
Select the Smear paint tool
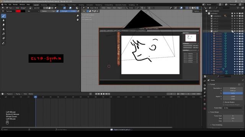[x=3, y=25]
